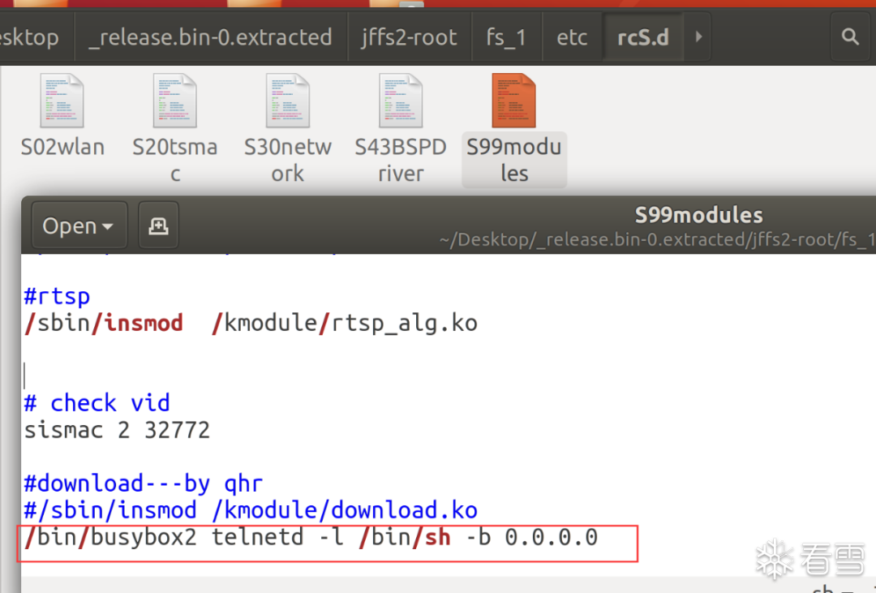Viewport: 876px width, 593px height.
Task: Click the new document icon in gedit
Action: [x=158, y=226]
